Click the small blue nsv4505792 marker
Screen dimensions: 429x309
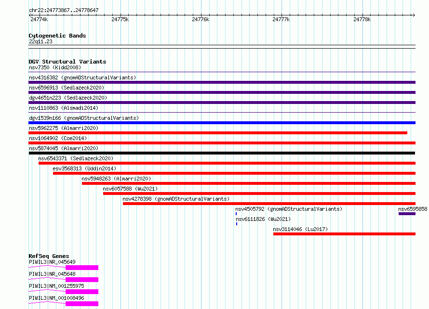click(236, 214)
